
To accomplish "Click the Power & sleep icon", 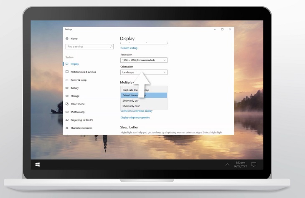I will [67, 80].
